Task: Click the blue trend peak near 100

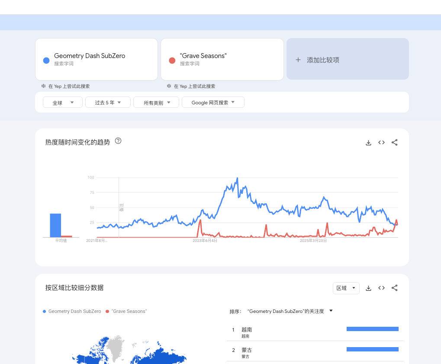Action: click(x=237, y=178)
